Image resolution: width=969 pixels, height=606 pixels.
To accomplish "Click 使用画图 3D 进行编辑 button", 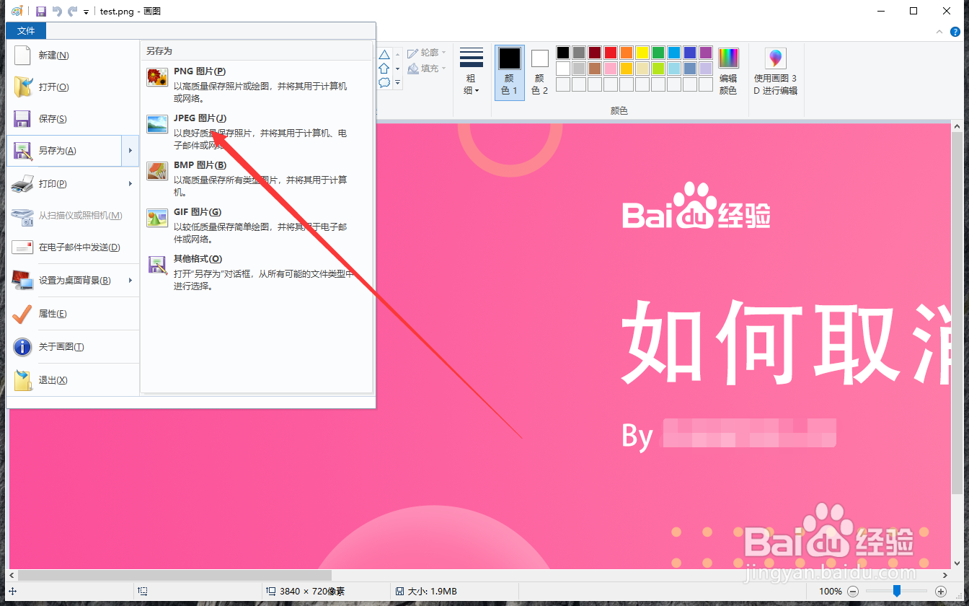I will pyautogui.click(x=775, y=71).
